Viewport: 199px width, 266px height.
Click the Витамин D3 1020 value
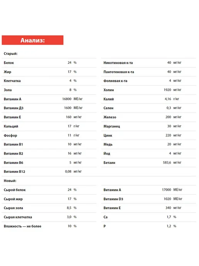(x=167, y=199)
